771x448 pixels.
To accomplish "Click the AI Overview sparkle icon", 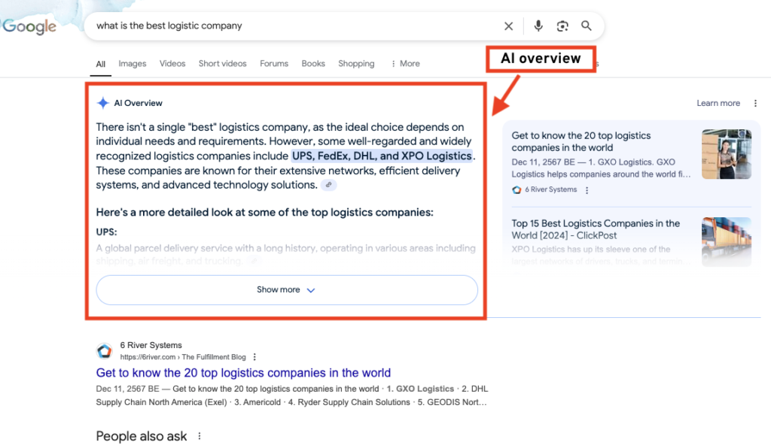I will tap(102, 103).
